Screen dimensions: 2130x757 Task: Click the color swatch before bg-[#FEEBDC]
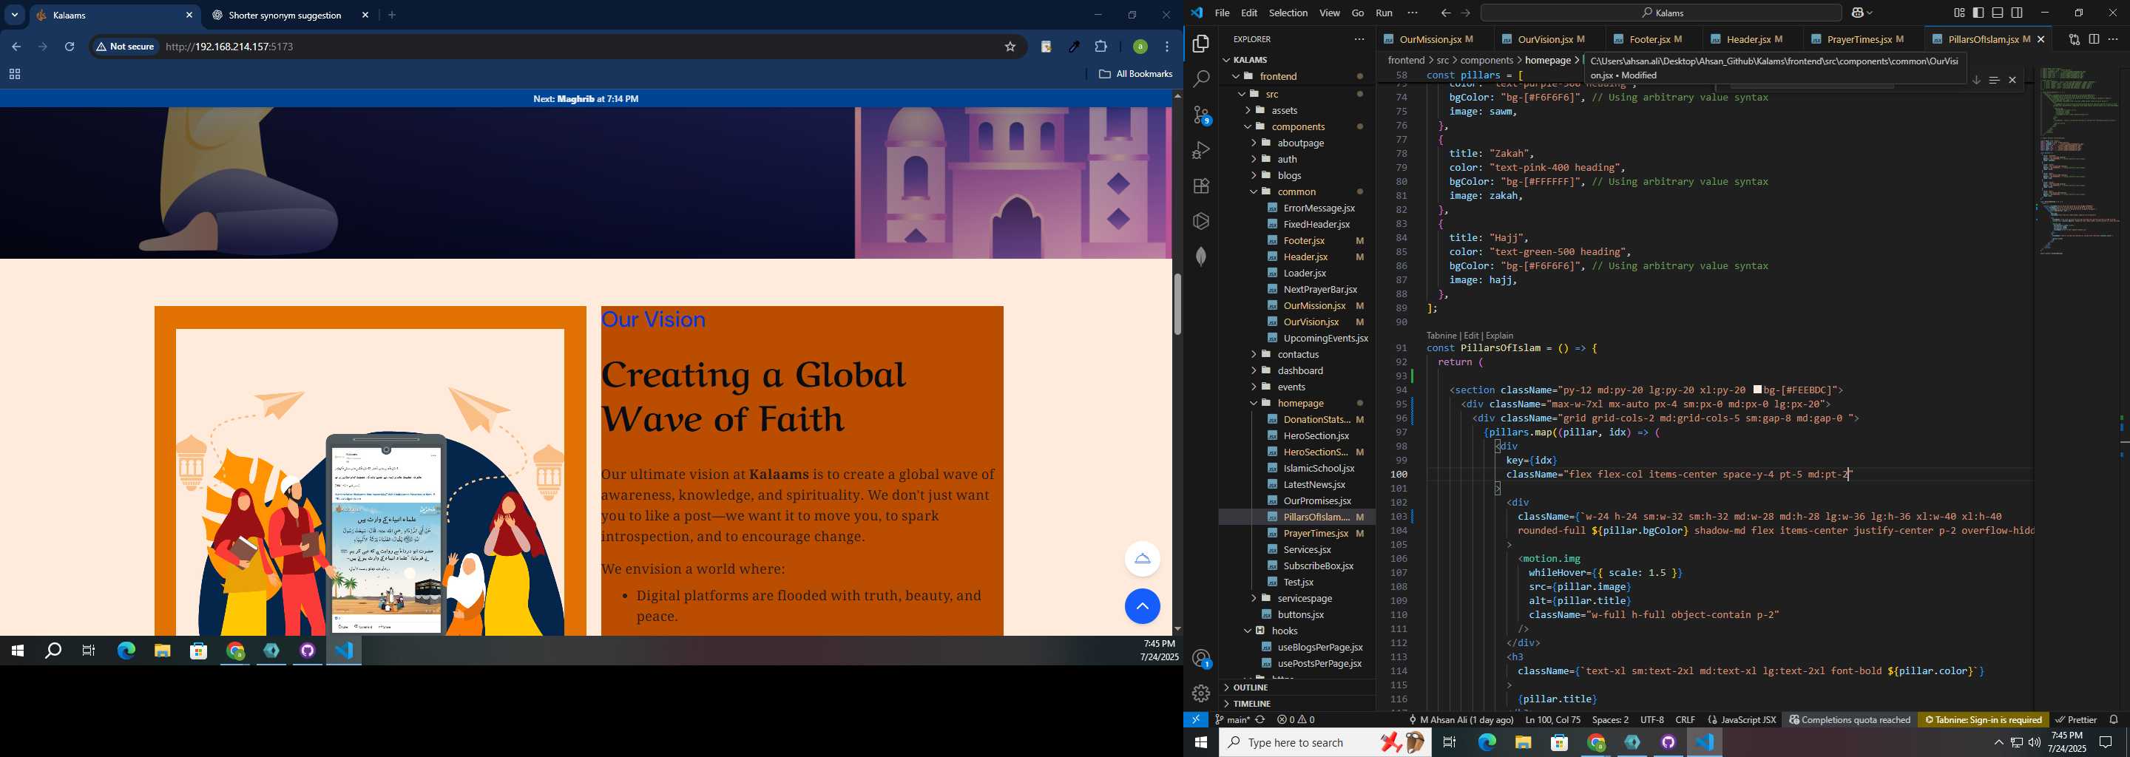(x=1758, y=390)
